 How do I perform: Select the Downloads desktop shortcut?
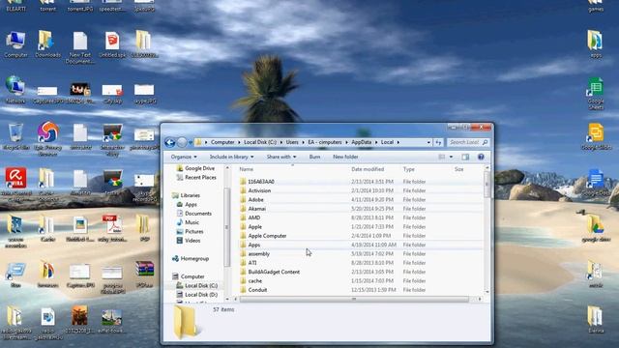point(47,45)
